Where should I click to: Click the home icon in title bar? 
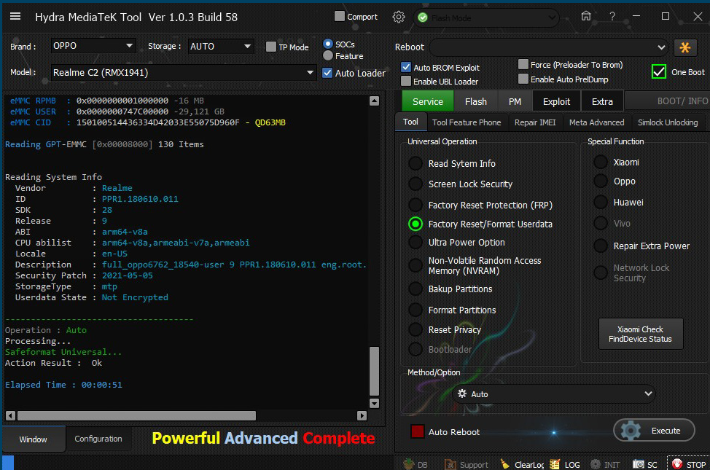(x=586, y=16)
